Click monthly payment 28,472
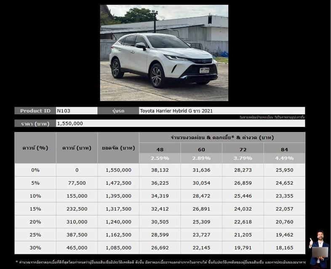Image resolution: width=331 pixels, height=269 pixels. (x=201, y=196)
